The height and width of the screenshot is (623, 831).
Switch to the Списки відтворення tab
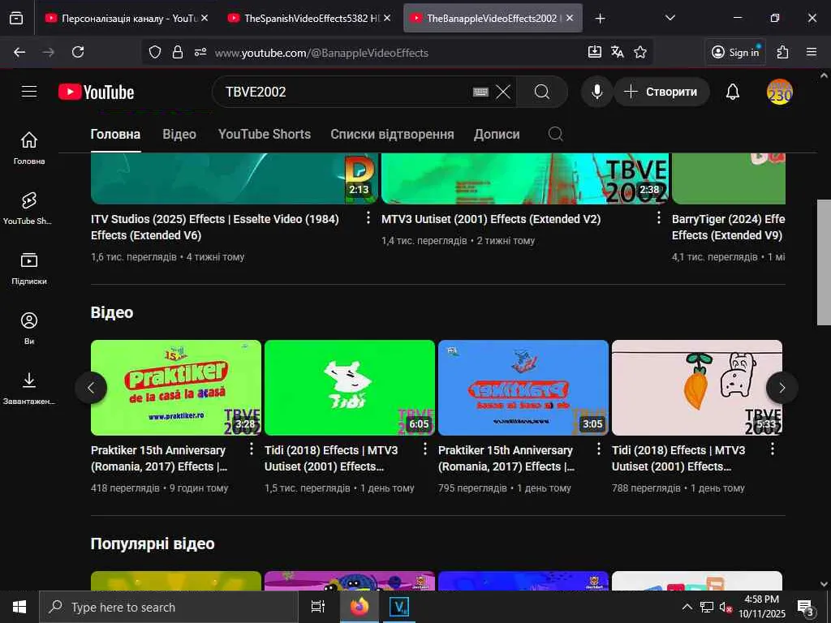[392, 134]
